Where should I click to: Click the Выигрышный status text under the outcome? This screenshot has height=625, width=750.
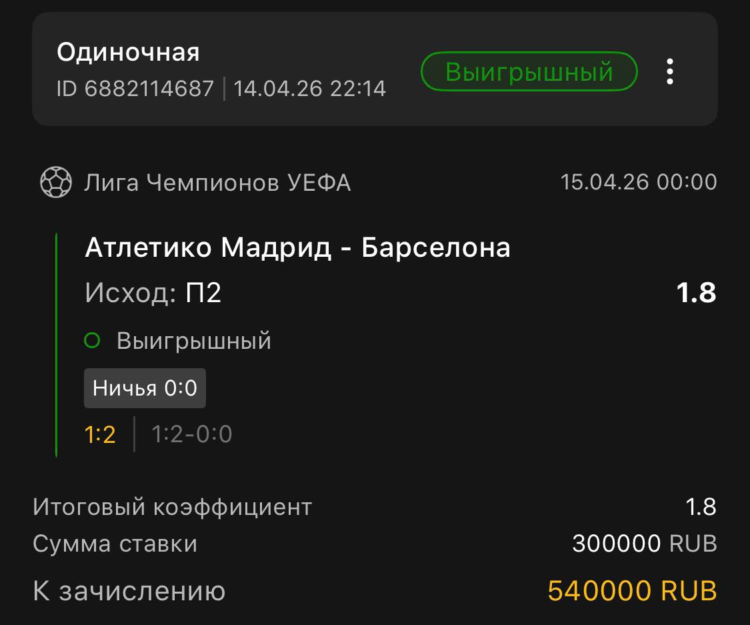pos(194,341)
